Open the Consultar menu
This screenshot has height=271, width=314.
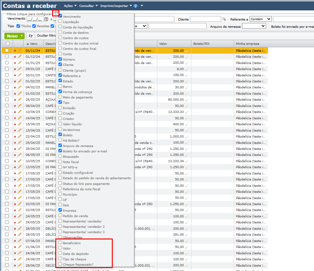[x=88, y=6]
